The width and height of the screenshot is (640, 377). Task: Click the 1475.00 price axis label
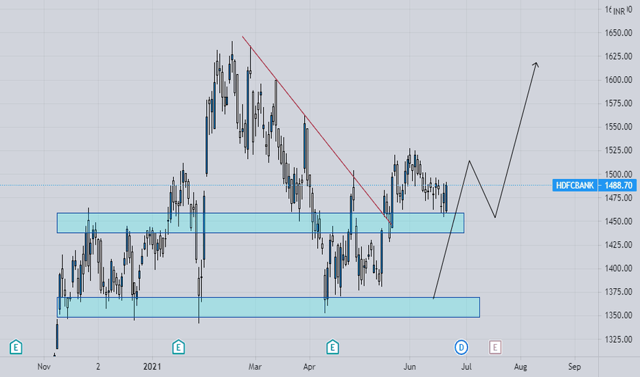618,197
